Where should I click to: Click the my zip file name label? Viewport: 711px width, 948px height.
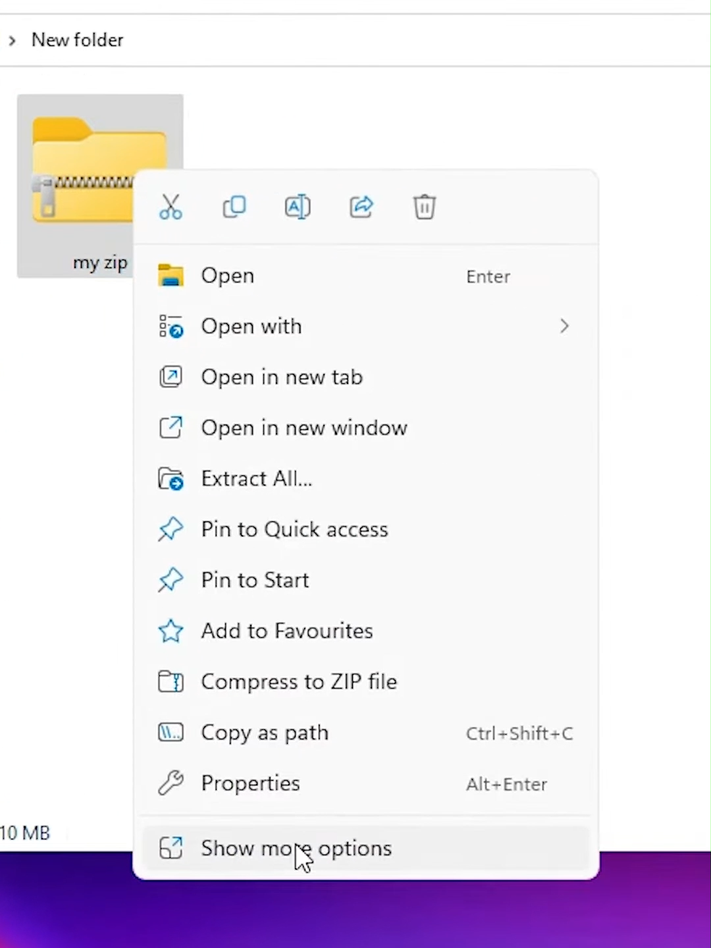[x=100, y=263]
